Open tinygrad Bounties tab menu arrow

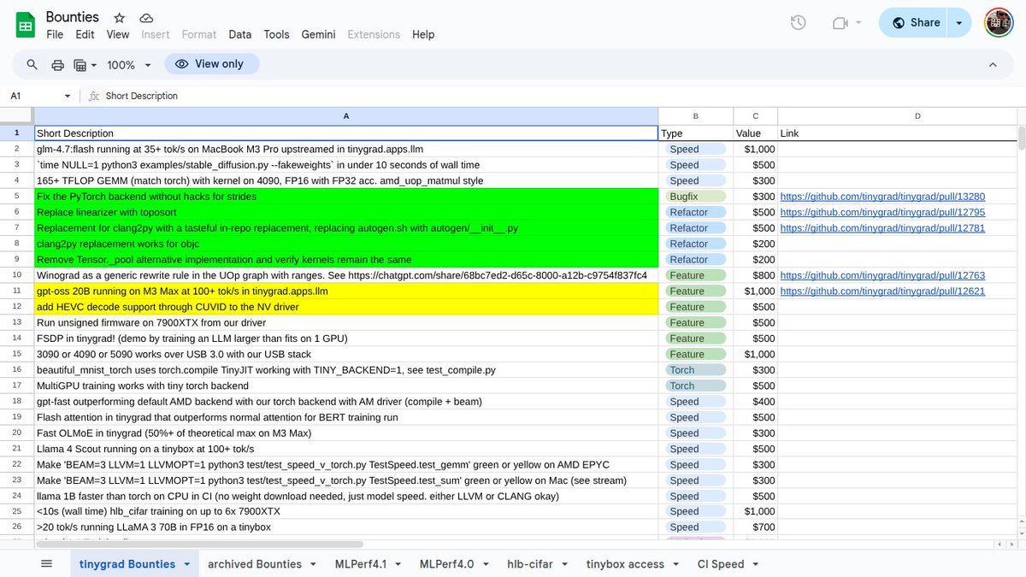pos(188,564)
